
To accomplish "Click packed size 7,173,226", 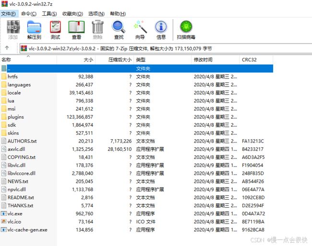I will pyautogui.click(x=121, y=141).
